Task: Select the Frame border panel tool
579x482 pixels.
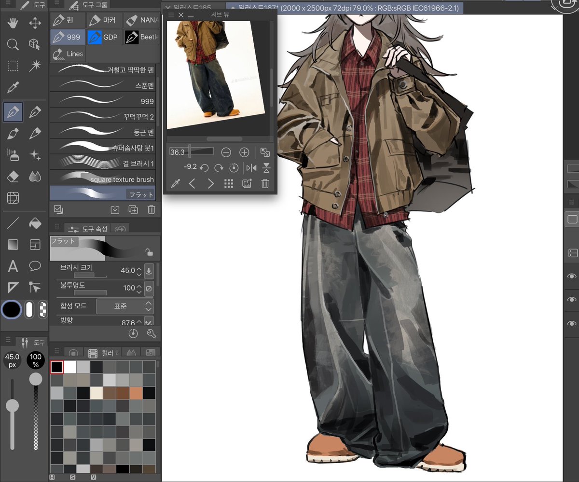Action: click(x=35, y=245)
